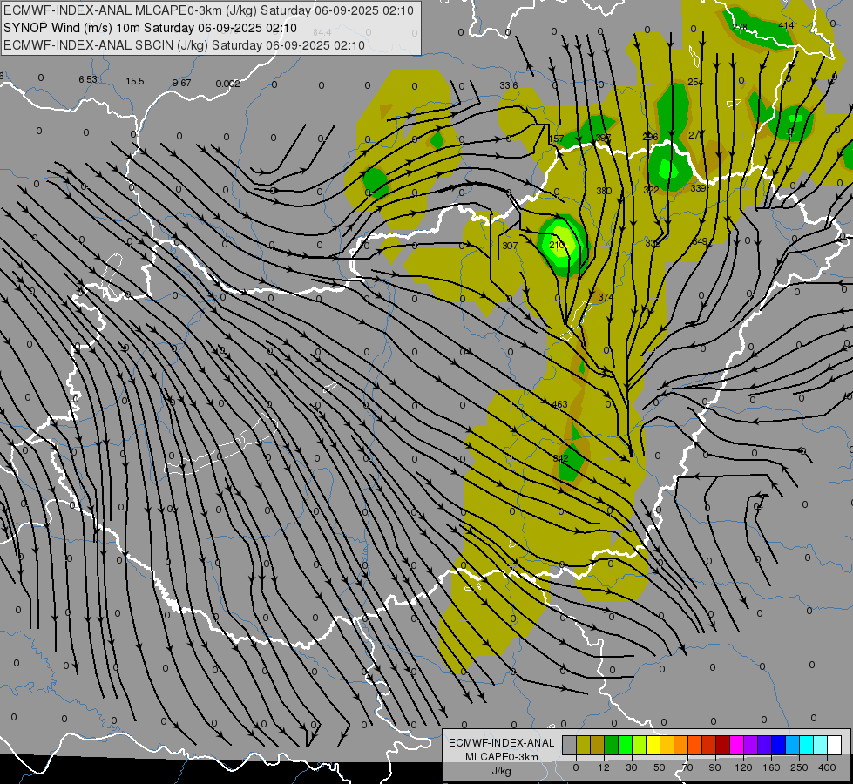This screenshot has height=784, width=853.
Task: Click the map value 335
Action: click(x=653, y=243)
